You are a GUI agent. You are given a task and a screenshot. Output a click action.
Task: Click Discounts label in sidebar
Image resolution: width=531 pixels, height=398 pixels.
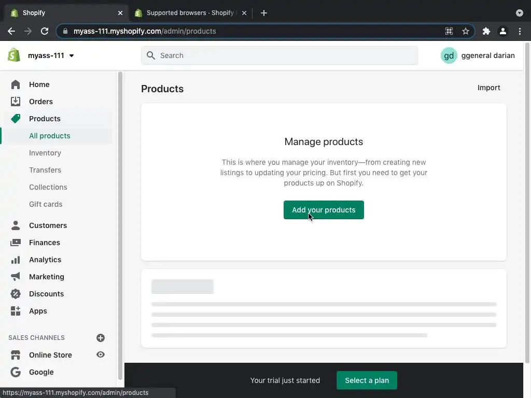[x=46, y=294]
